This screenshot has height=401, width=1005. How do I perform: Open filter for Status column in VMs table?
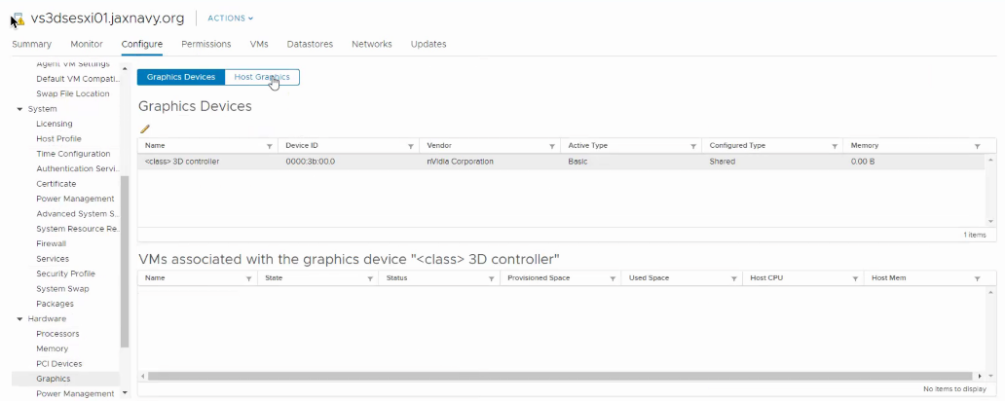[491, 278]
